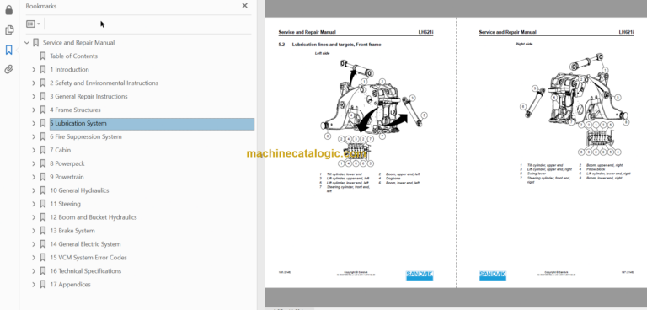647x310 pixels.
Task: Select the Bookmarks panel icon in sidebar
Action: pos(8,50)
